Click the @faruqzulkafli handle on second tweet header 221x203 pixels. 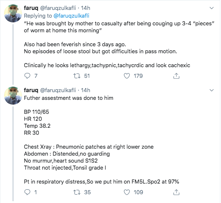coord(58,90)
